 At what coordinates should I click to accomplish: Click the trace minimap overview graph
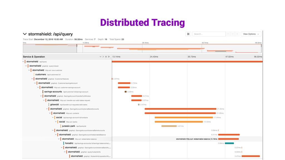[x=142, y=48]
